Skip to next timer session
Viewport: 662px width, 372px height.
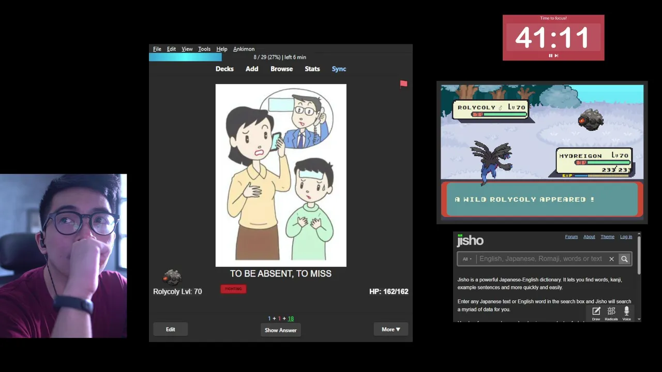[x=556, y=55]
